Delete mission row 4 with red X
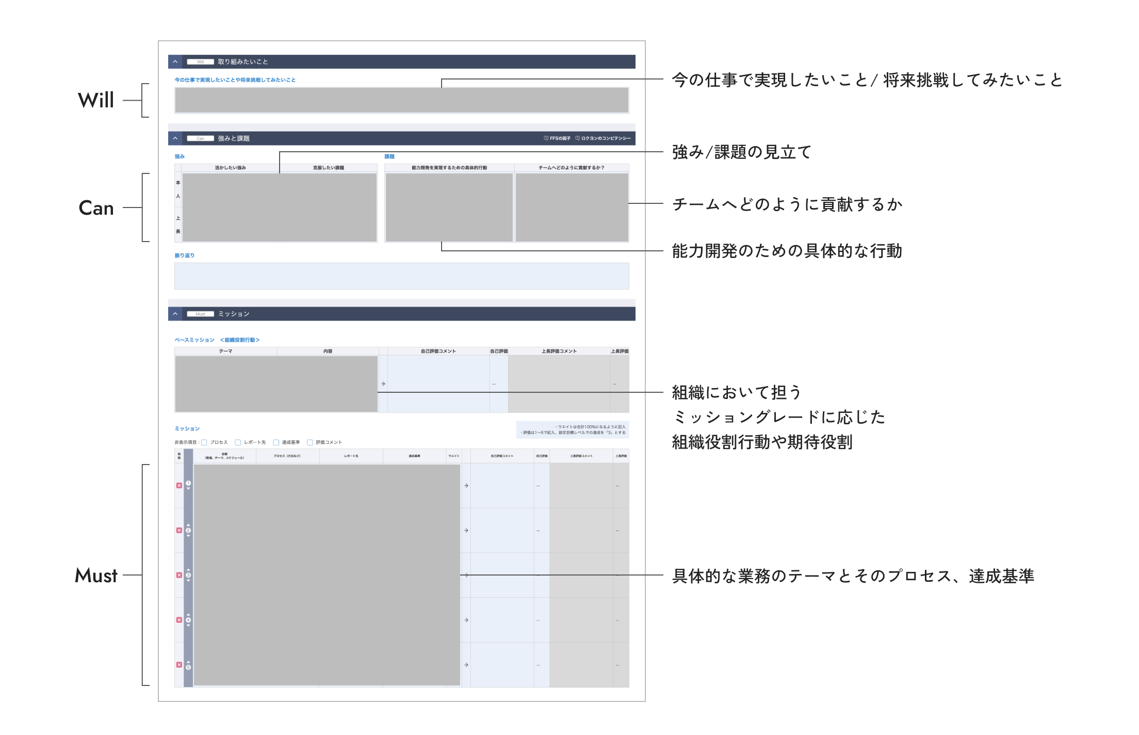The width and height of the screenshot is (1139, 735). [x=179, y=620]
